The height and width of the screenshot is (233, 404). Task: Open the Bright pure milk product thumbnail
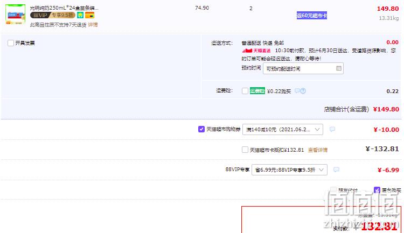click(x=15, y=14)
